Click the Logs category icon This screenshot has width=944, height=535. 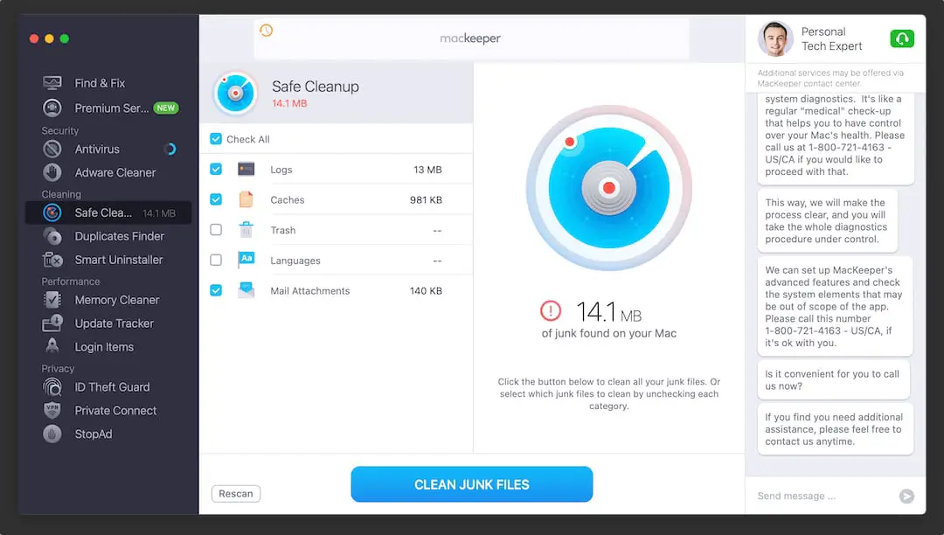pyautogui.click(x=246, y=169)
